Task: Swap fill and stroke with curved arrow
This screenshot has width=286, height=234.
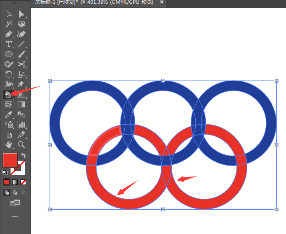Action: (24, 155)
